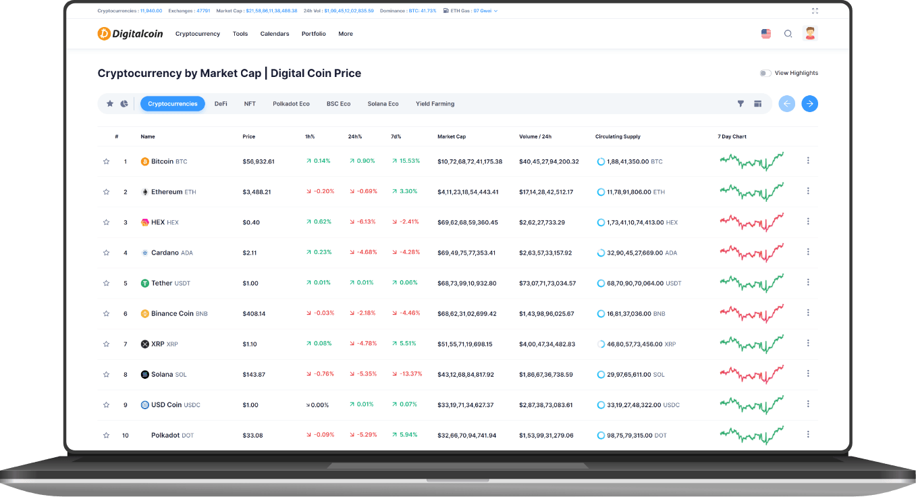Open the Cryptocurrency nav menu

[x=198, y=34]
